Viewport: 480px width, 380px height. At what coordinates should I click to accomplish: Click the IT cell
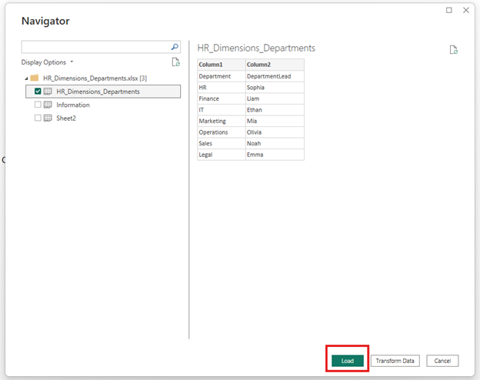tap(222, 110)
